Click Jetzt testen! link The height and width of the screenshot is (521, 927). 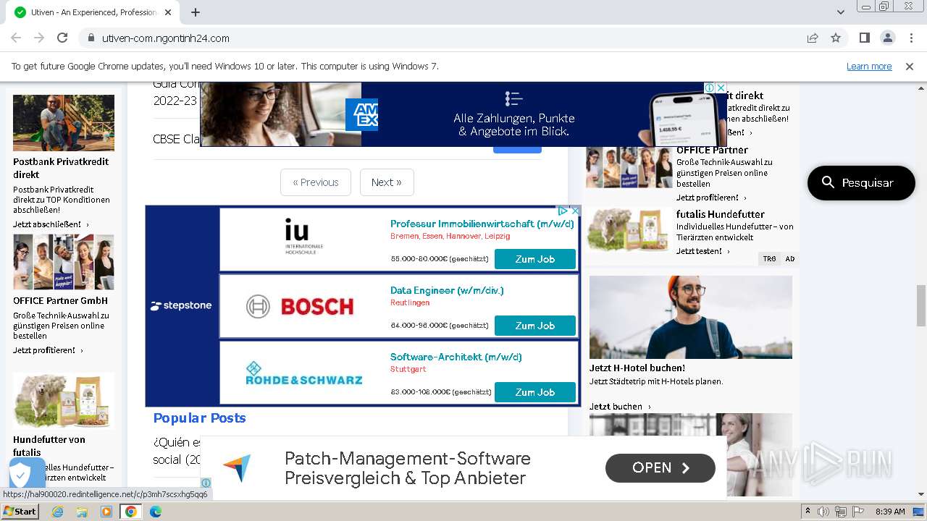(702, 251)
